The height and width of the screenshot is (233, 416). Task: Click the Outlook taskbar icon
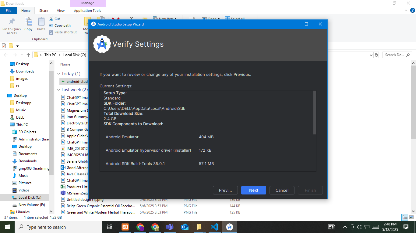click(x=185, y=227)
